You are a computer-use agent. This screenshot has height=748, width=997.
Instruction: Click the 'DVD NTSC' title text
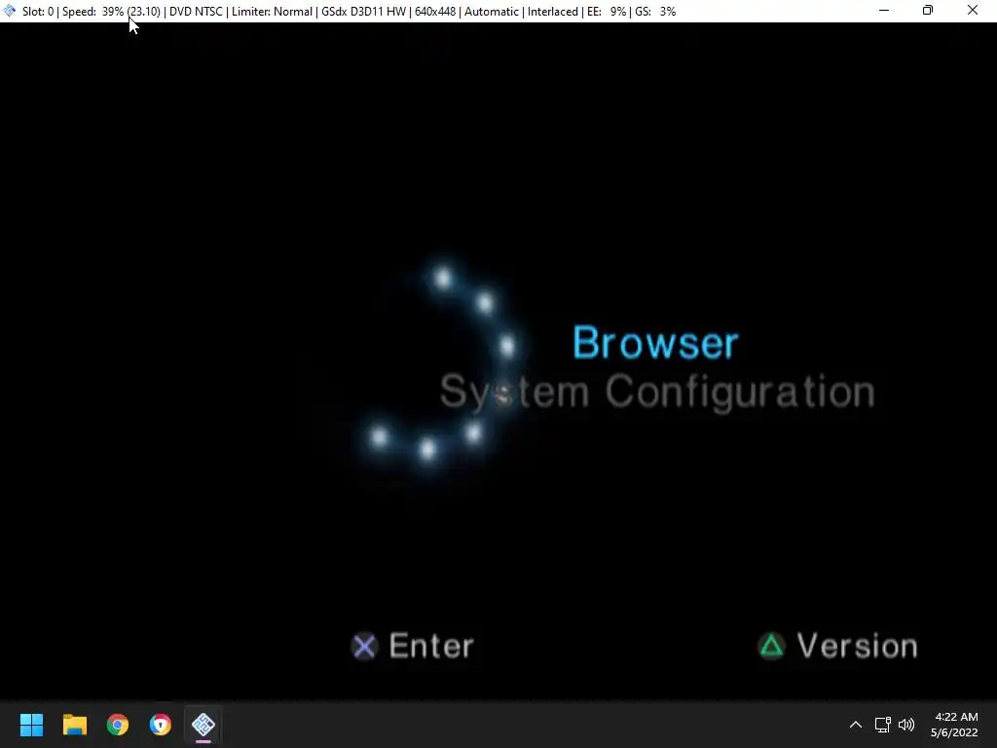[196, 12]
